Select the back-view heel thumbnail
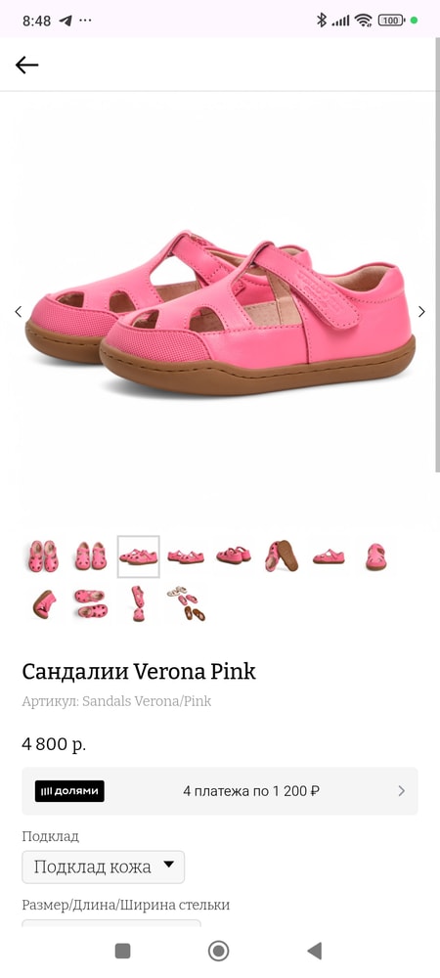 pyautogui.click(x=375, y=556)
